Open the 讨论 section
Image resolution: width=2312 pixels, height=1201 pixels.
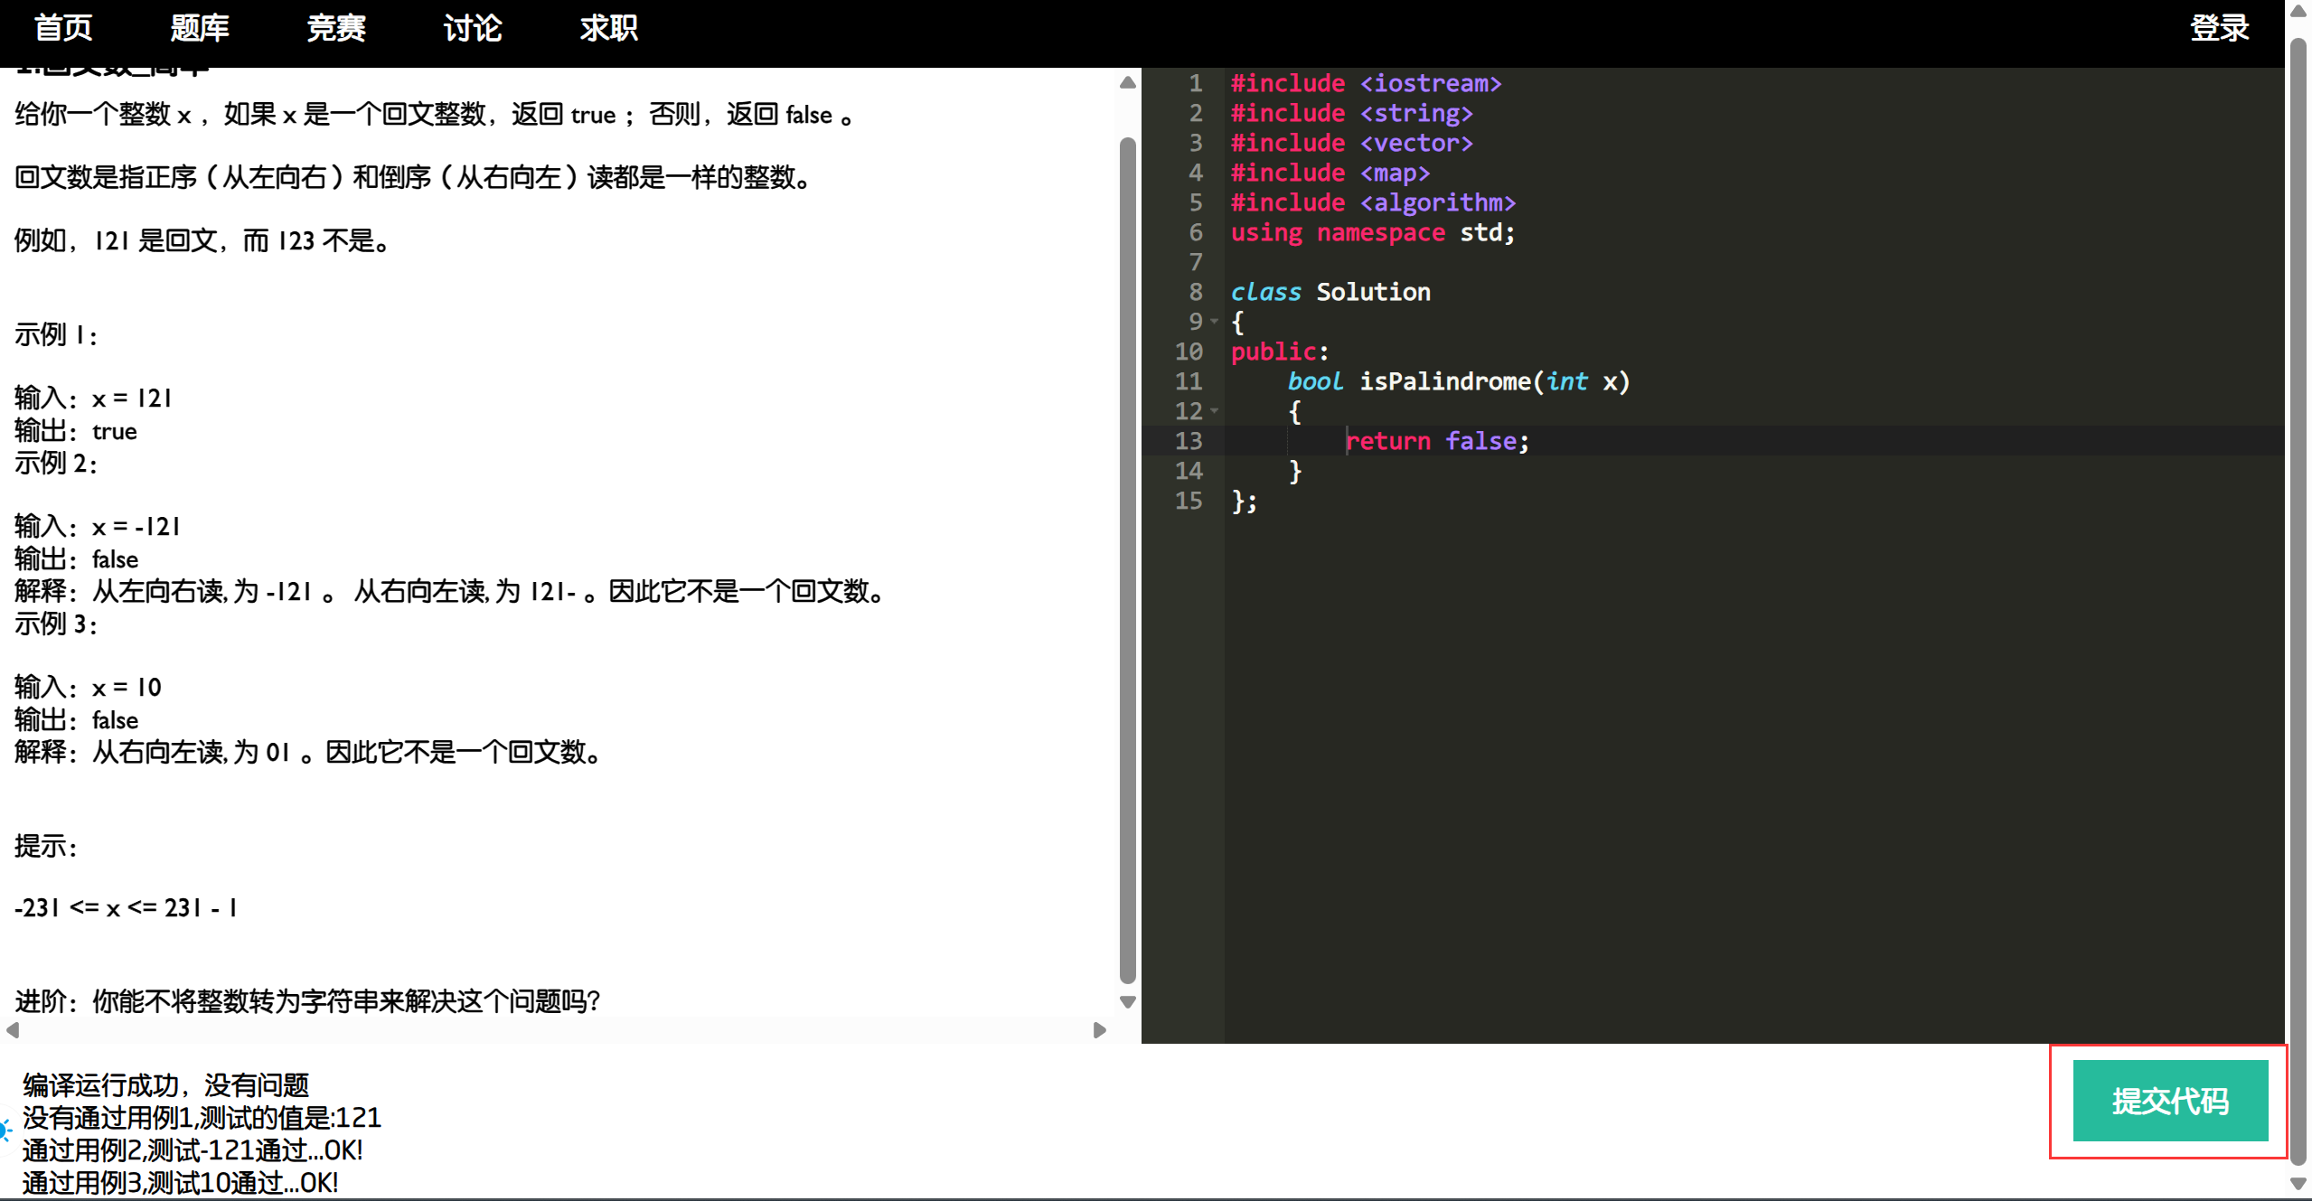[473, 28]
